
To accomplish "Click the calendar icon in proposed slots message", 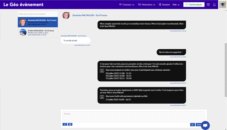I will [102, 71].
